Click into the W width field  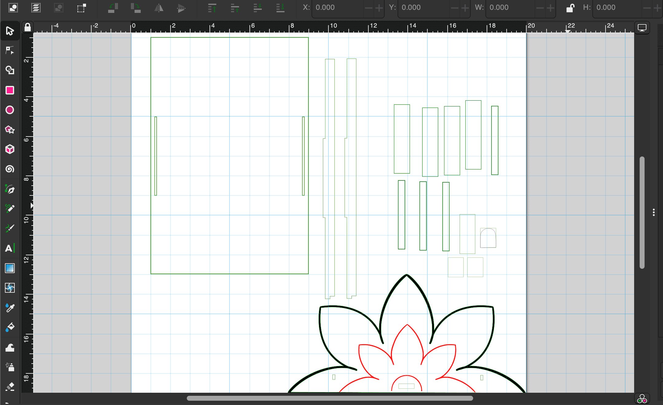(x=510, y=8)
